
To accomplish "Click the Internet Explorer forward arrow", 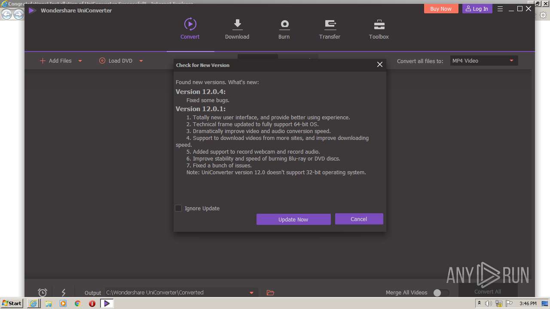I will pyautogui.click(x=18, y=15).
